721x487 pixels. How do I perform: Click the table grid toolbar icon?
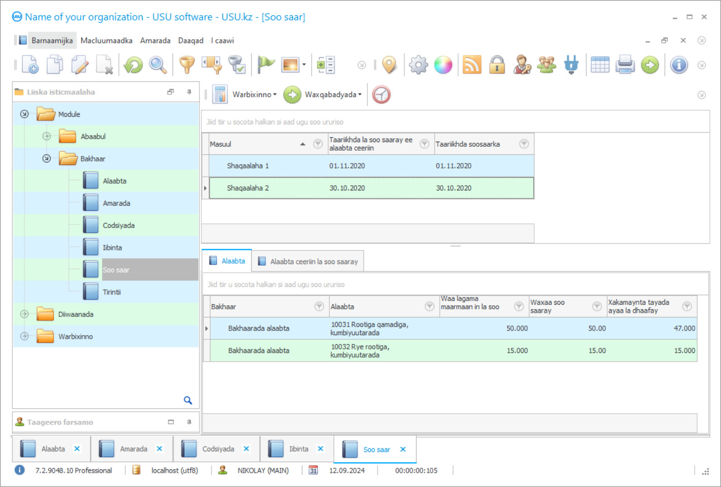(600, 65)
